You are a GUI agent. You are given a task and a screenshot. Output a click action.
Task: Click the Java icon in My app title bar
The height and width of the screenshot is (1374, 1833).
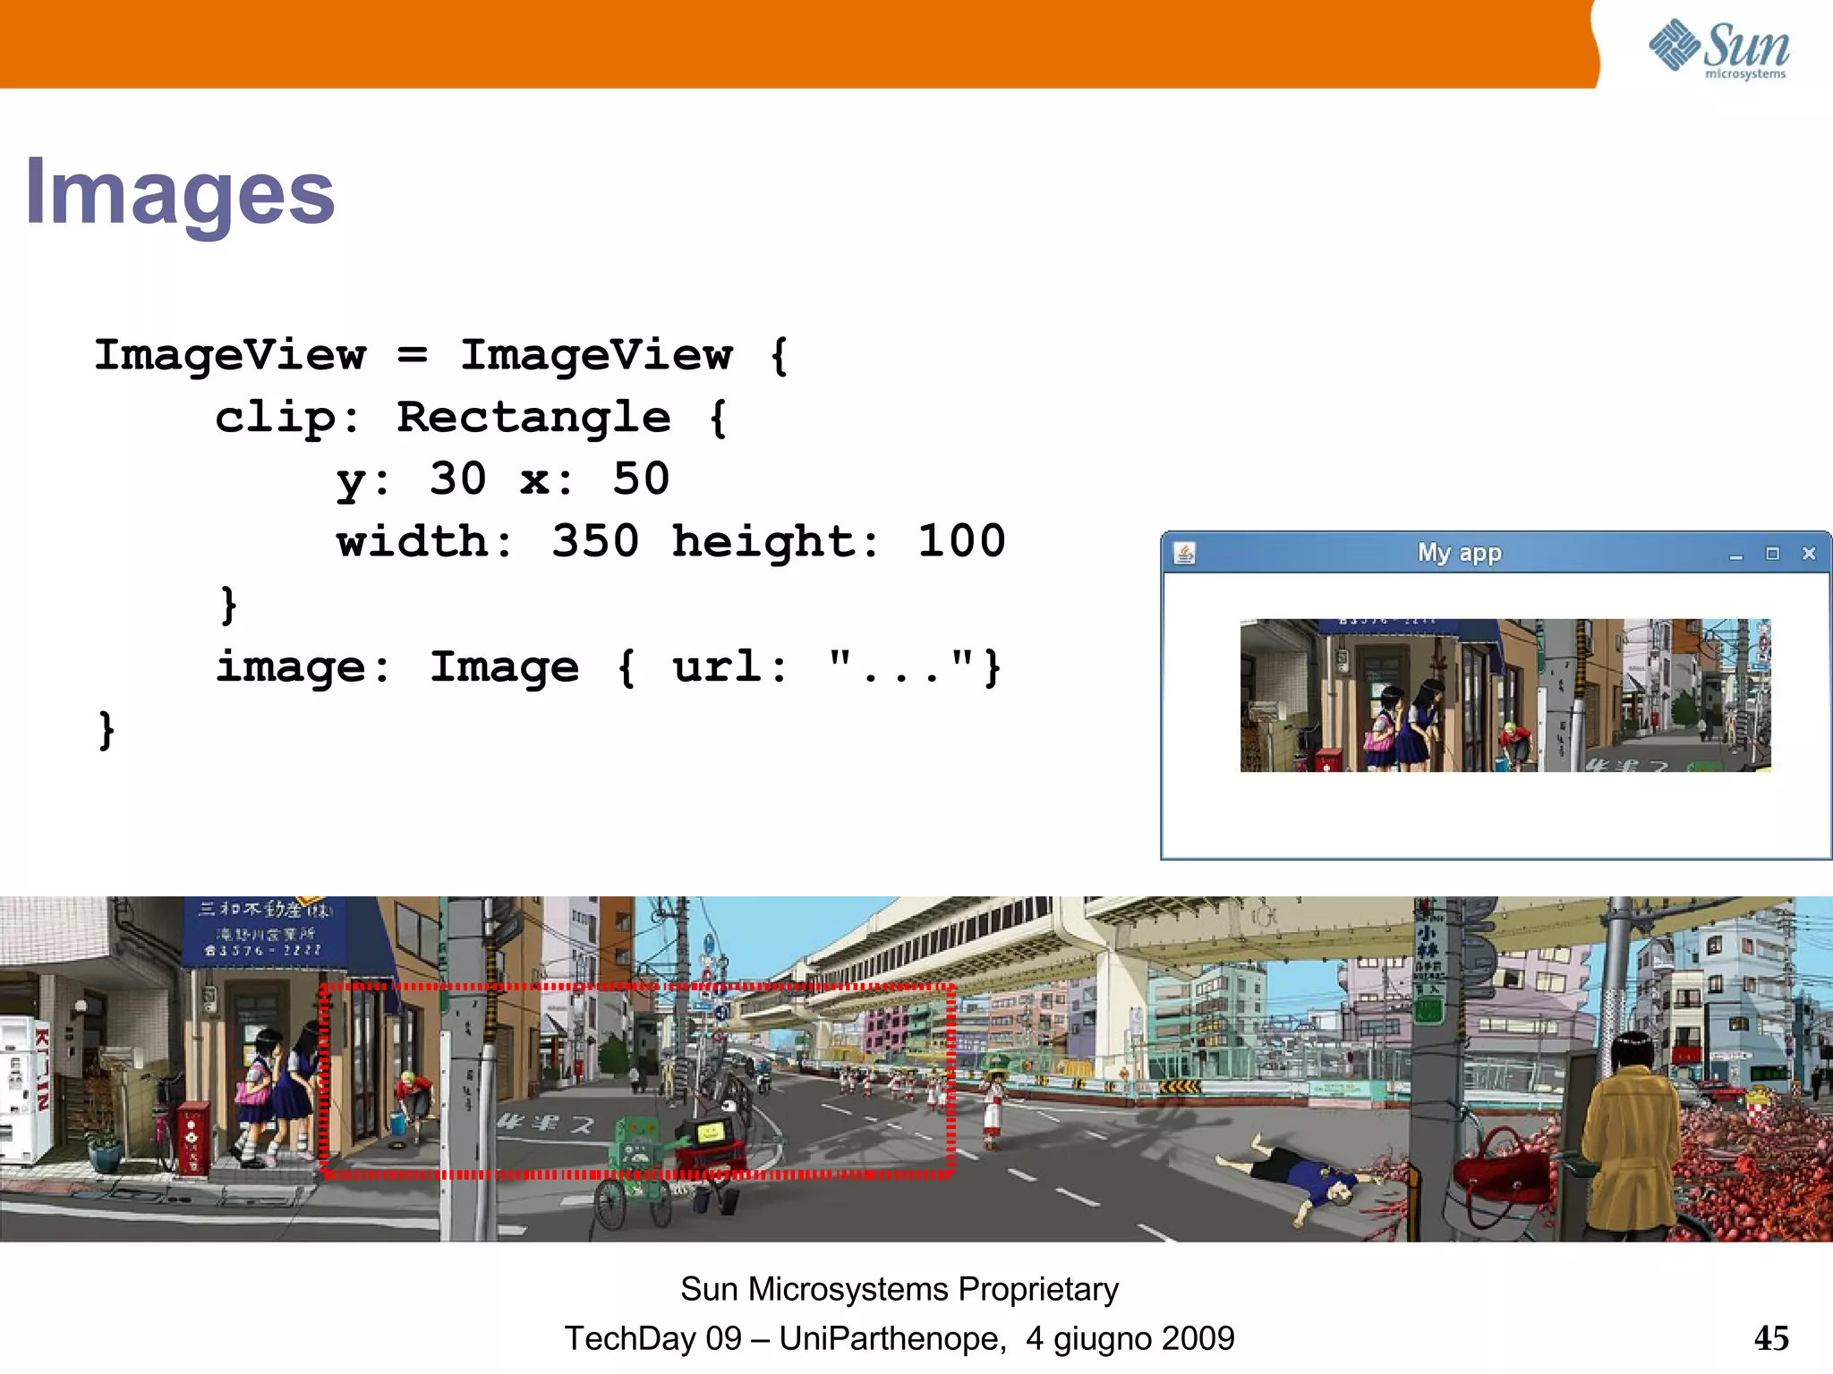(1184, 554)
